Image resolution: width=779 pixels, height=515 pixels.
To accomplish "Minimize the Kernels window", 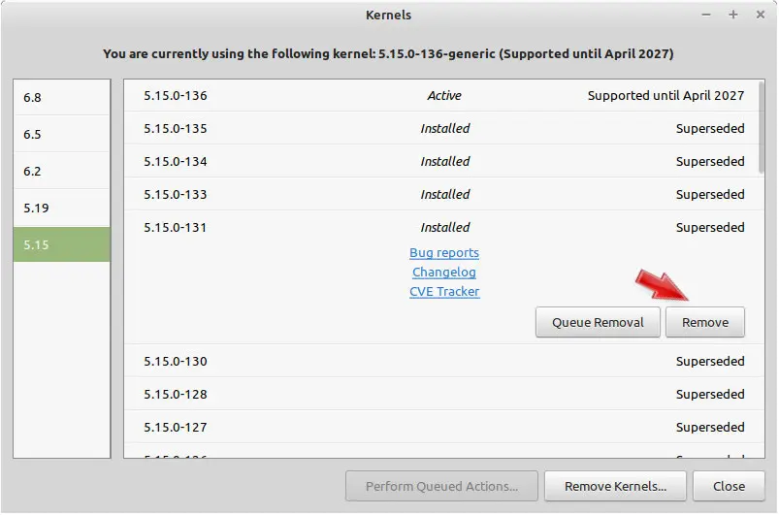I will [x=705, y=15].
